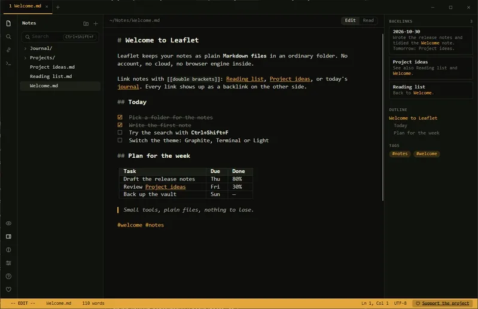Click the "Plan for the week" heading in the editor

coord(159,156)
